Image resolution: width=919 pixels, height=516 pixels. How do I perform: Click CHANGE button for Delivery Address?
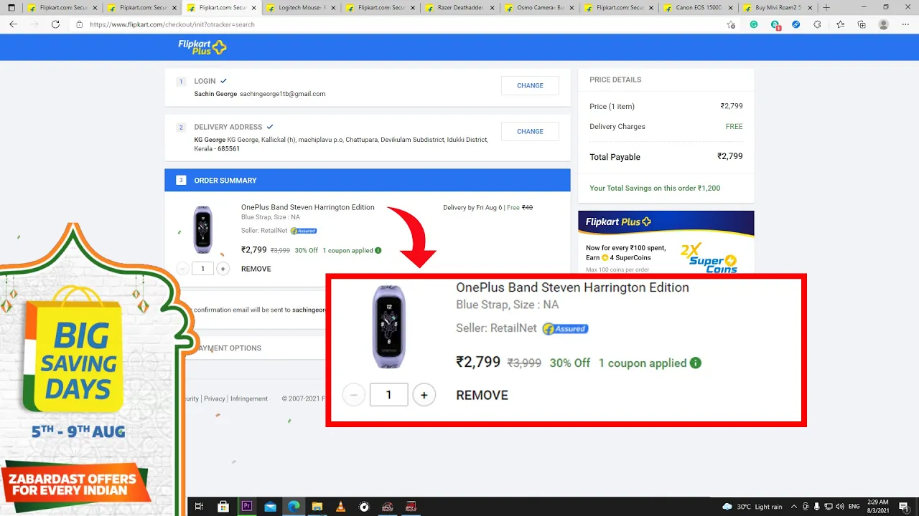[x=530, y=131]
